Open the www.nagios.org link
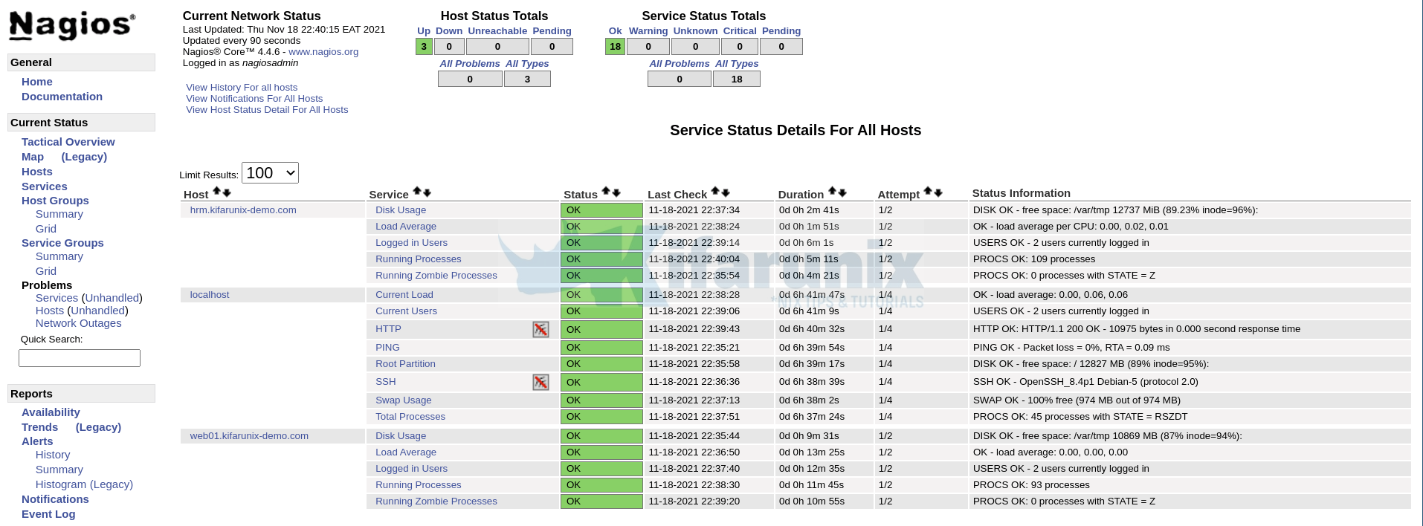This screenshot has height=526, width=1423. click(323, 52)
